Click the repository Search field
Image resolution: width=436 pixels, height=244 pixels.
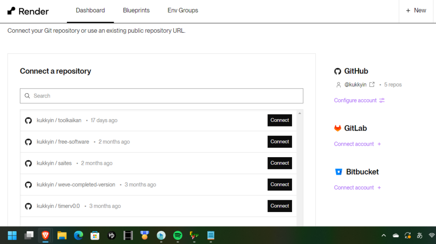click(161, 96)
